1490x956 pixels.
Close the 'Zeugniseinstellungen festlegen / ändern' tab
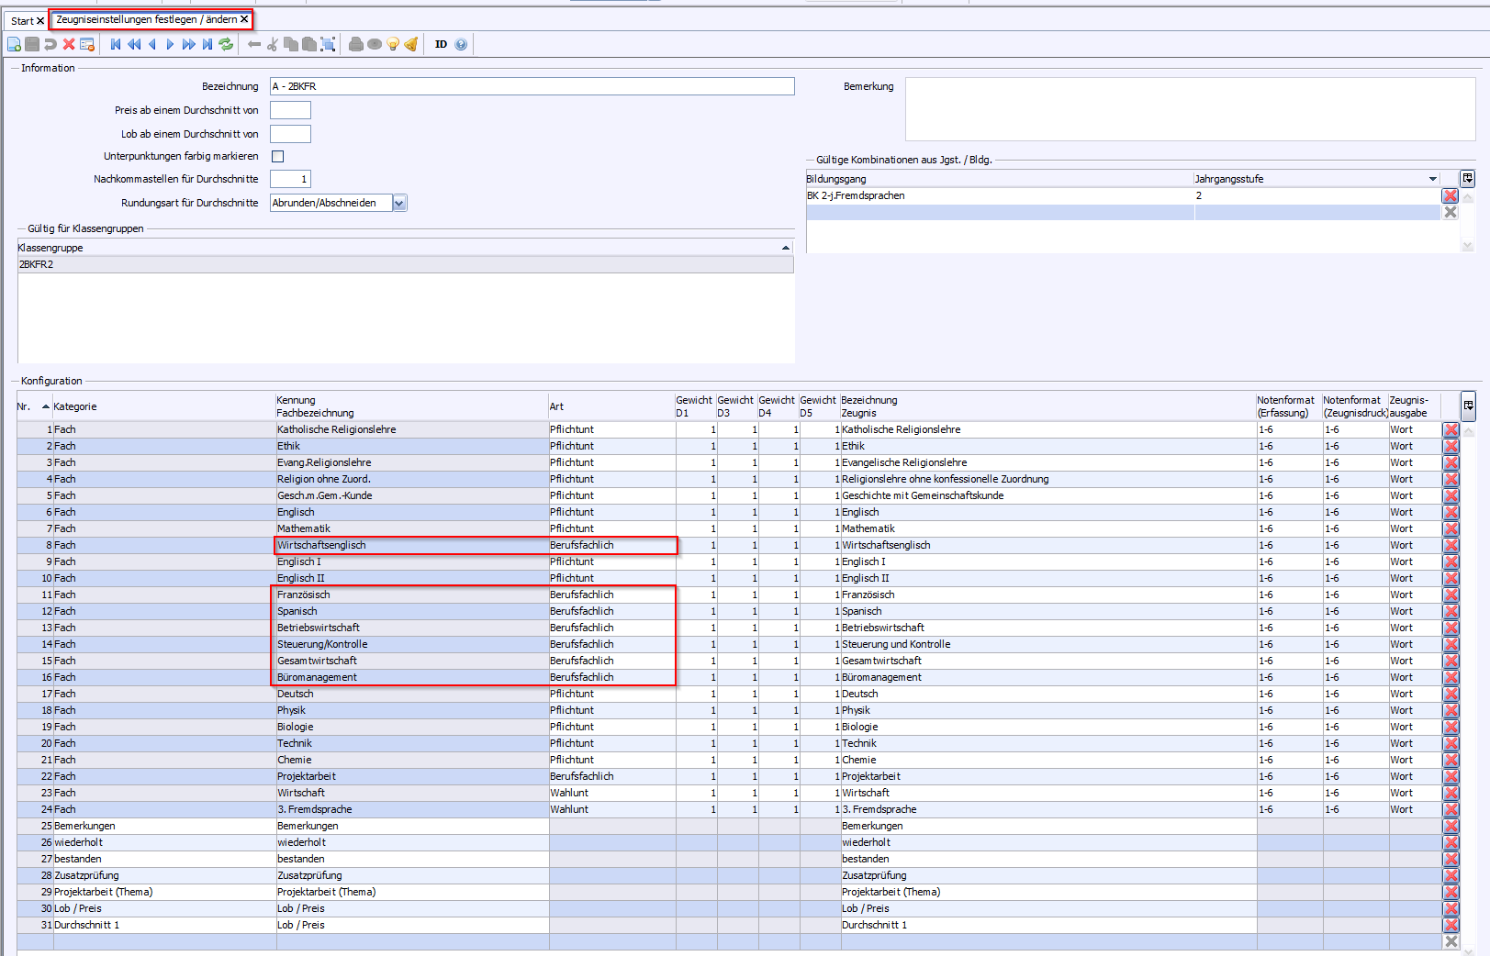point(245,19)
